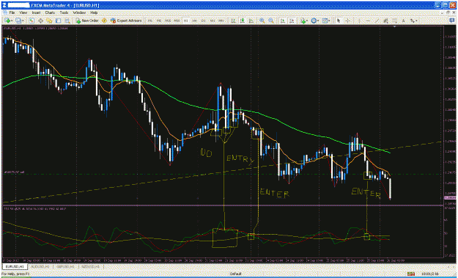
Task: Open the blue chat notification icon
Action: pyautogui.click(x=452, y=20)
